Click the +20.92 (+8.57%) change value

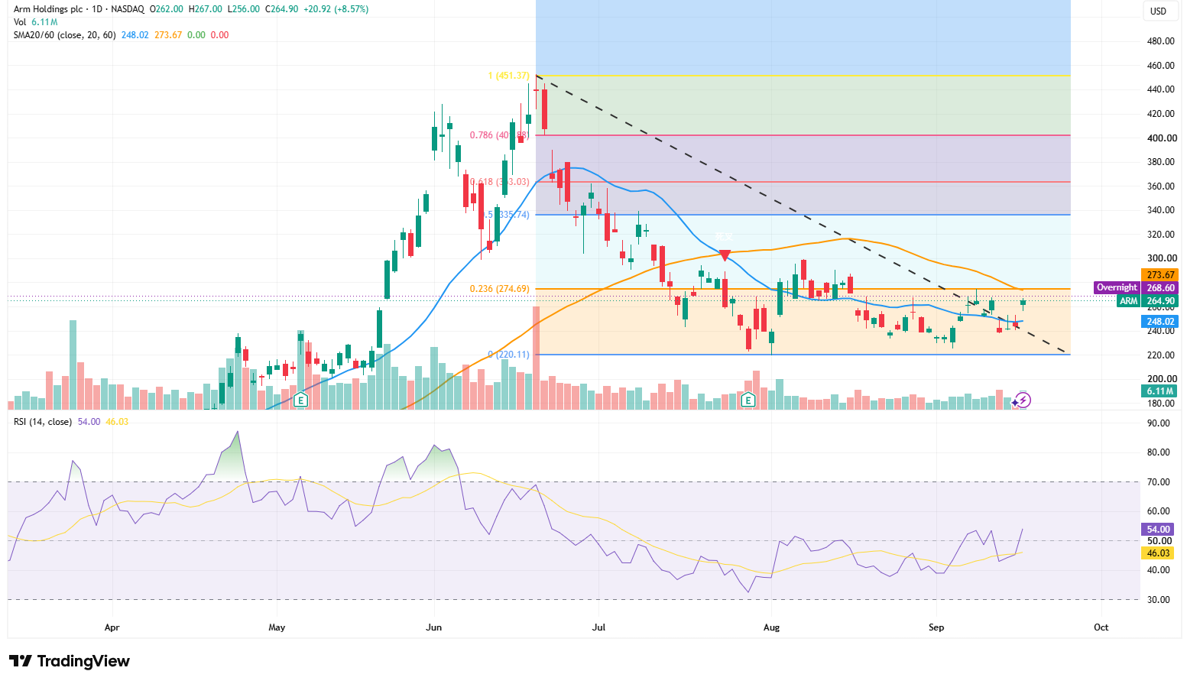[x=336, y=9]
